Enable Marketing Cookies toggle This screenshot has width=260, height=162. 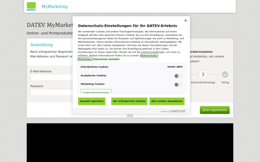(x=178, y=85)
